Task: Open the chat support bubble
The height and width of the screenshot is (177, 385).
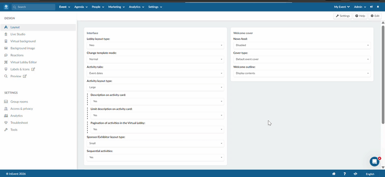Action: click(374, 162)
